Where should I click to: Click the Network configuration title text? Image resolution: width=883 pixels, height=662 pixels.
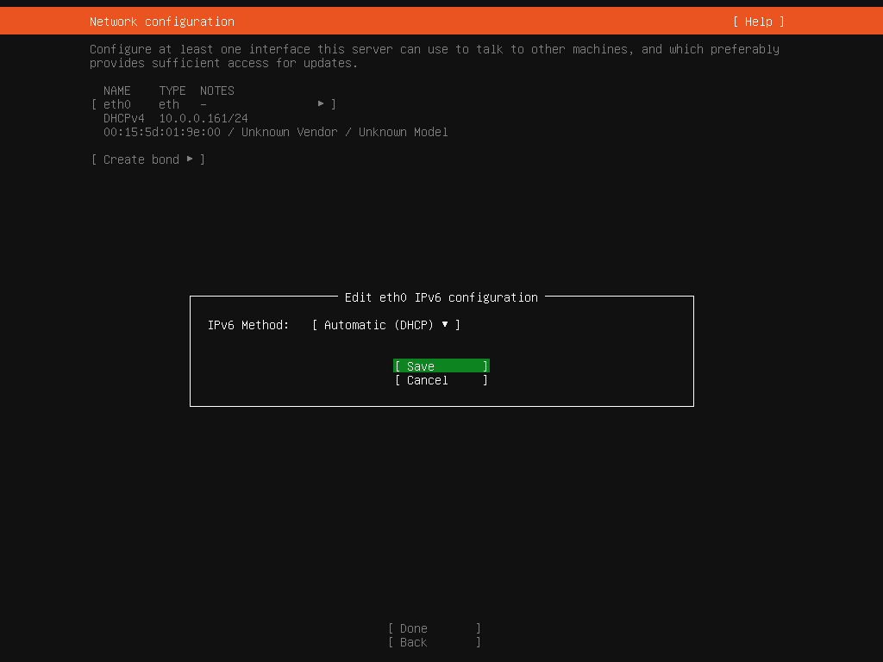162,22
